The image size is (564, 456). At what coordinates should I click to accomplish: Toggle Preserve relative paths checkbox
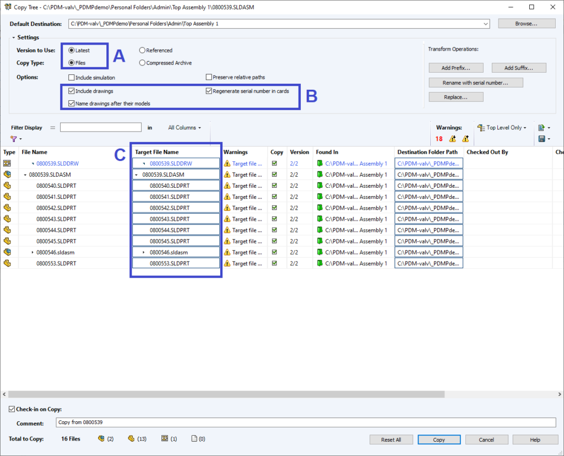point(209,78)
